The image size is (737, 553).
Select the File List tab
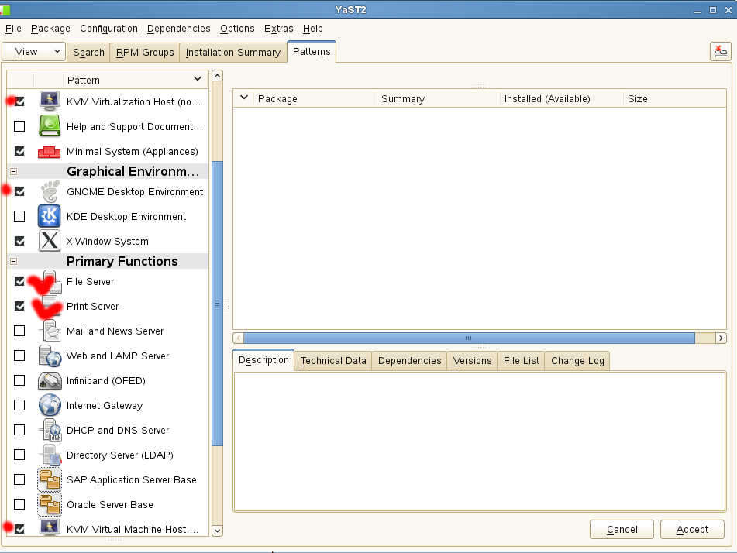tap(522, 361)
